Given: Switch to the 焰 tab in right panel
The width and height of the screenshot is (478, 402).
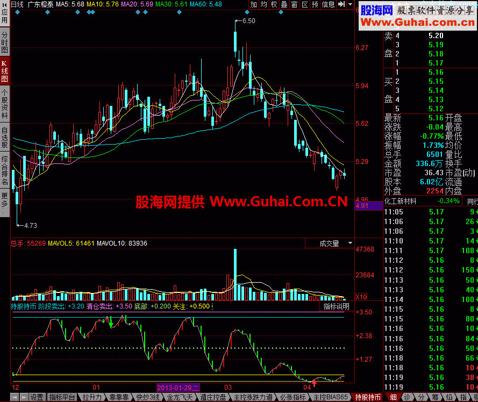Looking at the screenshot, I should (450, 397).
